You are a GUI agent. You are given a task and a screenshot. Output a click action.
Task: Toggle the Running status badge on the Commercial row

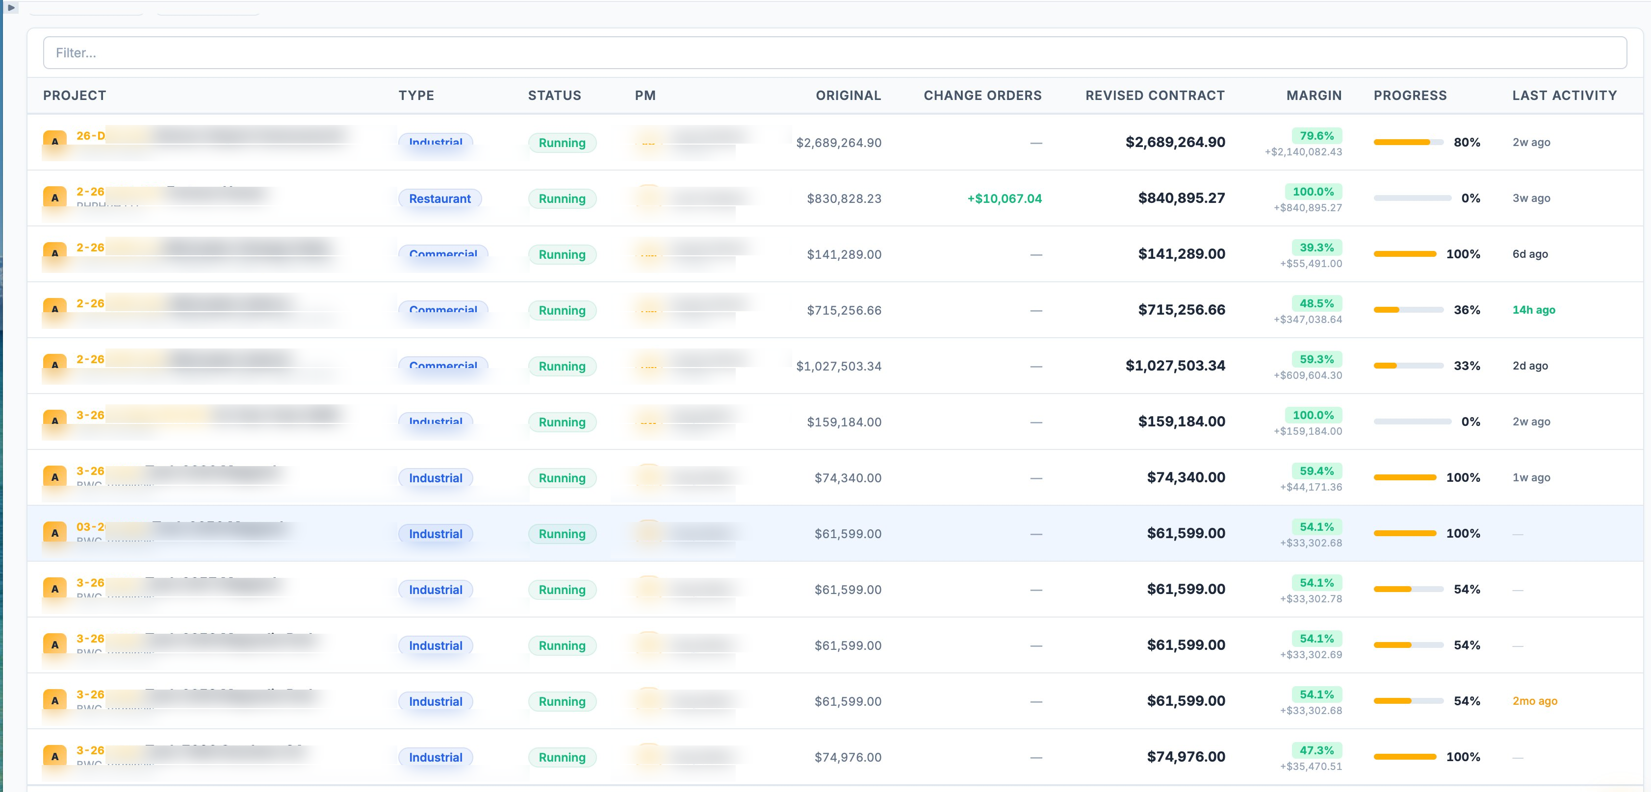(562, 254)
